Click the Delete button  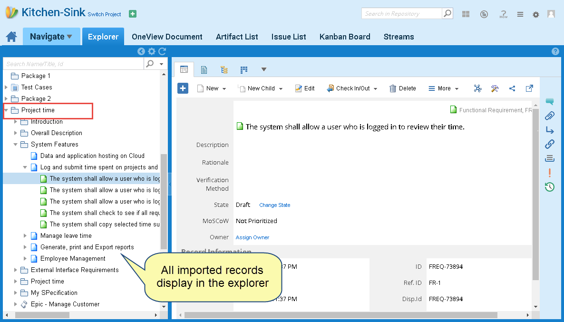tap(403, 88)
